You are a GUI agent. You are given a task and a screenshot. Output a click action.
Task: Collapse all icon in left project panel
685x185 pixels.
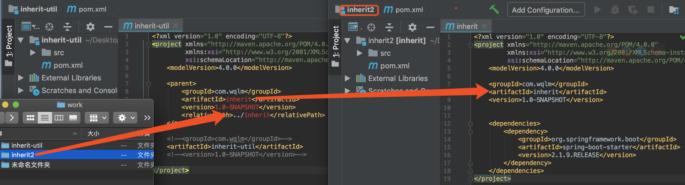67,27
